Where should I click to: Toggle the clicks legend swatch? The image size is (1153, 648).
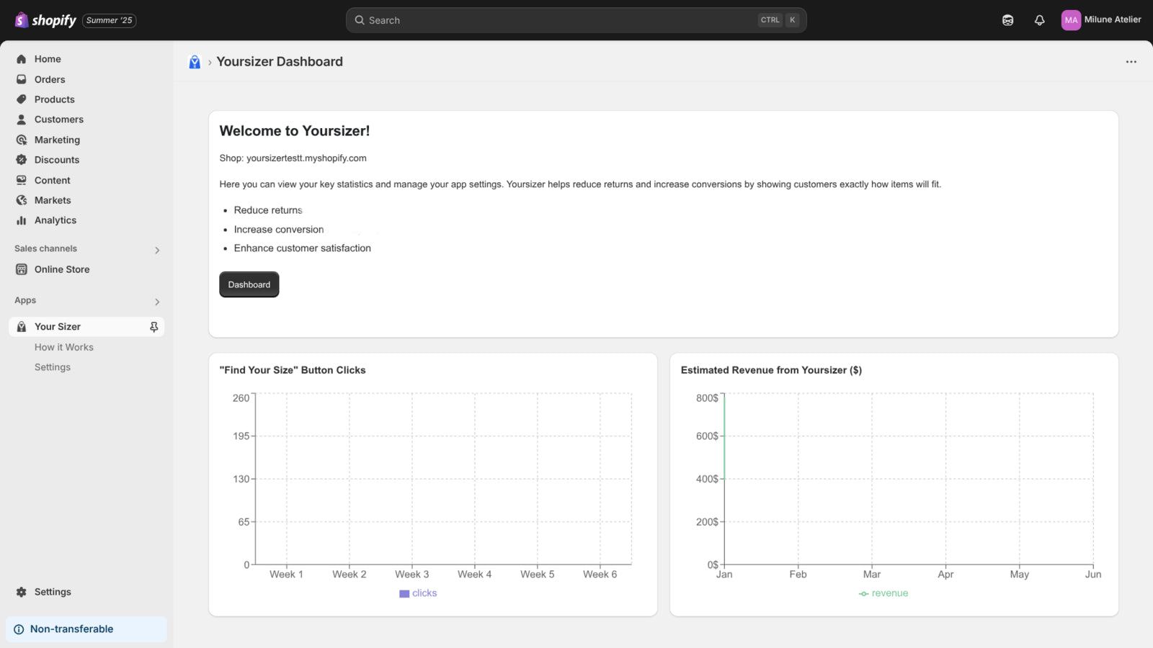[404, 594]
